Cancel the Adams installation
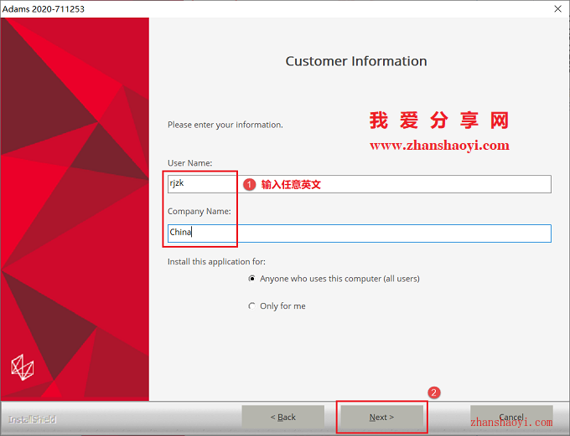The image size is (570, 436). (511, 417)
